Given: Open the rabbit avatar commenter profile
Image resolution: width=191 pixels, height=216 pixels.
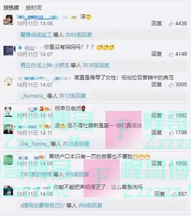Looking at the screenshot, I should tap(8, 81).
